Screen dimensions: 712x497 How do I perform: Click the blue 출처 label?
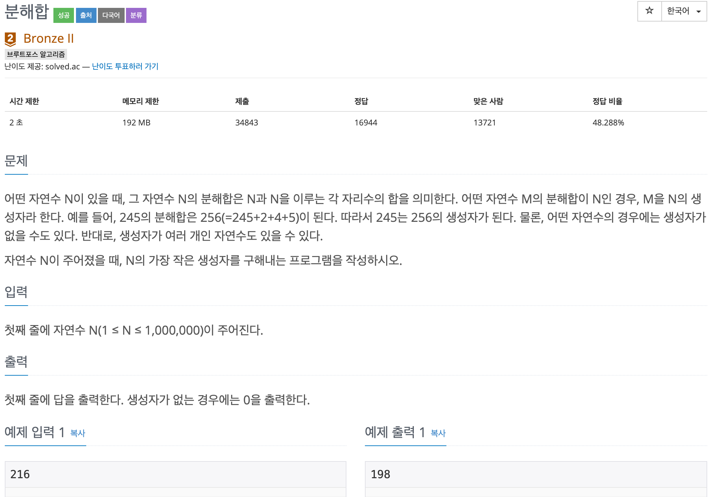point(86,15)
